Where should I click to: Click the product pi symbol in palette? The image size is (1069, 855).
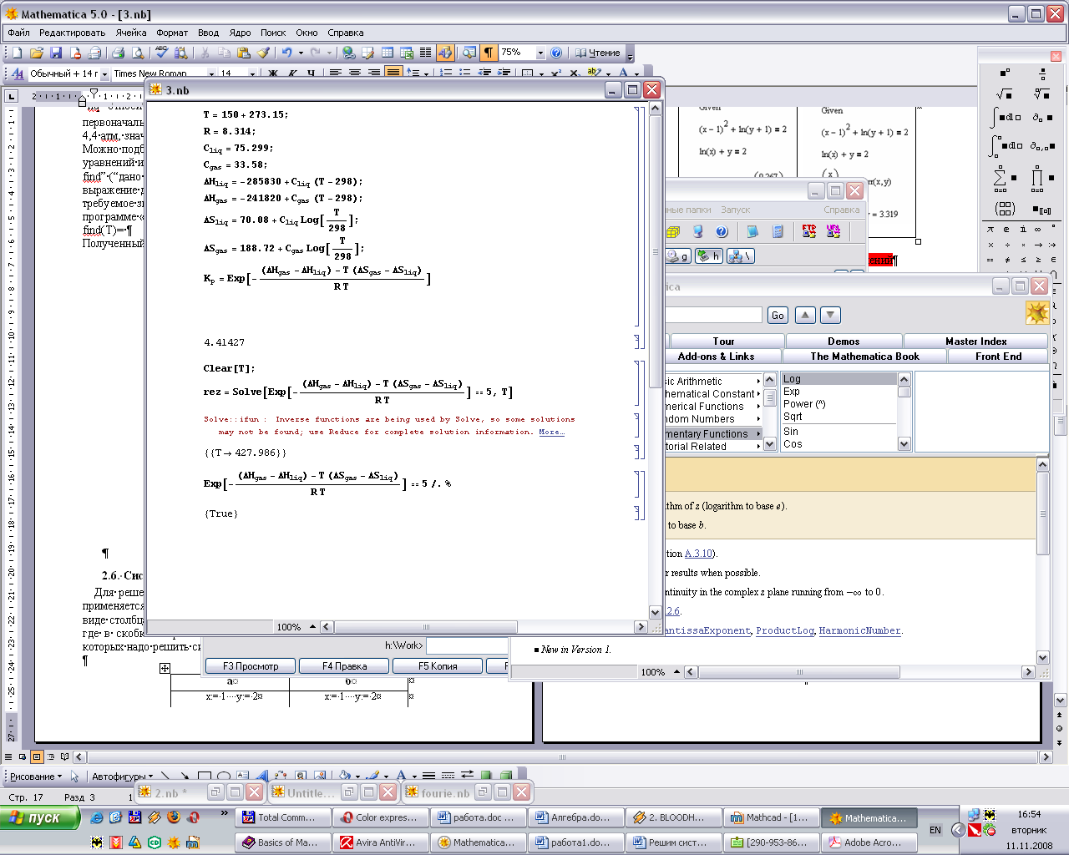[1039, 178]
